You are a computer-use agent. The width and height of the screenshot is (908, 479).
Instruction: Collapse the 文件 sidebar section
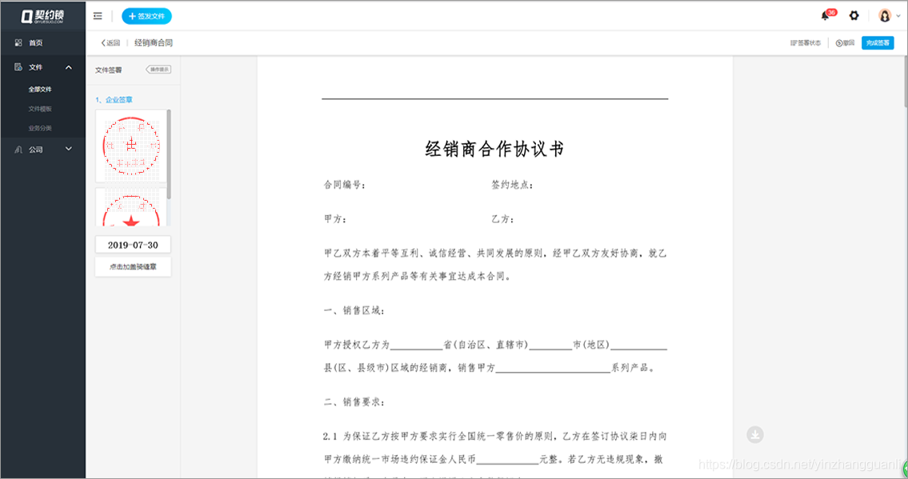tap(43, 67)
